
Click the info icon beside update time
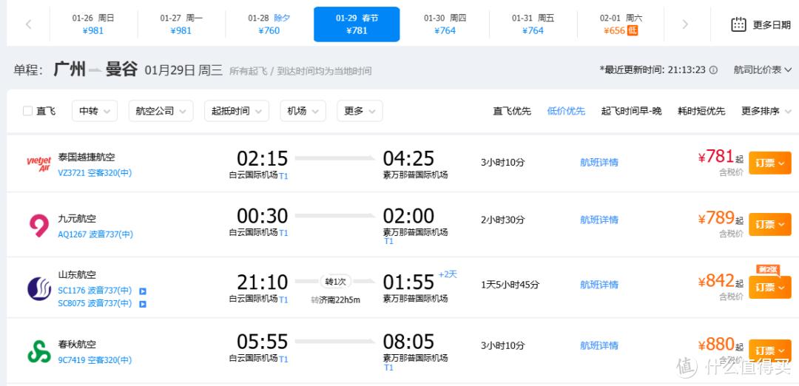(x=713, y=70)
